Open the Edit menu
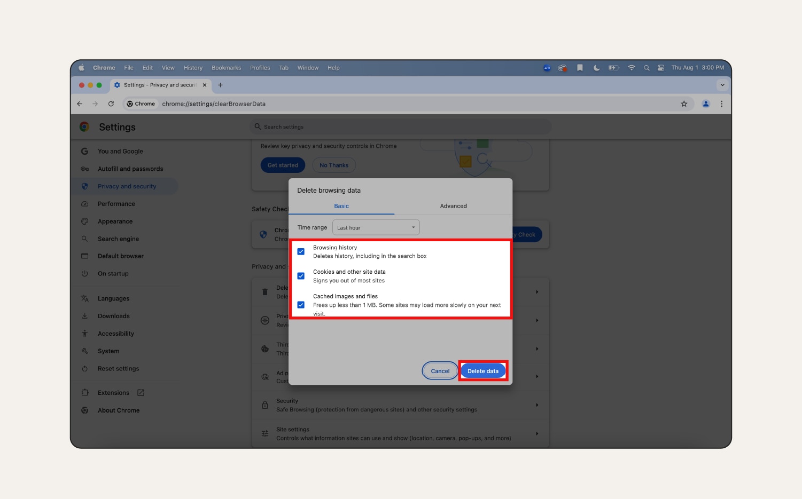Image resolution: width=802 pixels, height=499 pixels. [x=147, y=68]
